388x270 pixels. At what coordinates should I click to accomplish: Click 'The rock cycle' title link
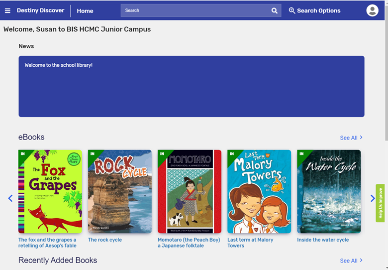coord(105,240)
